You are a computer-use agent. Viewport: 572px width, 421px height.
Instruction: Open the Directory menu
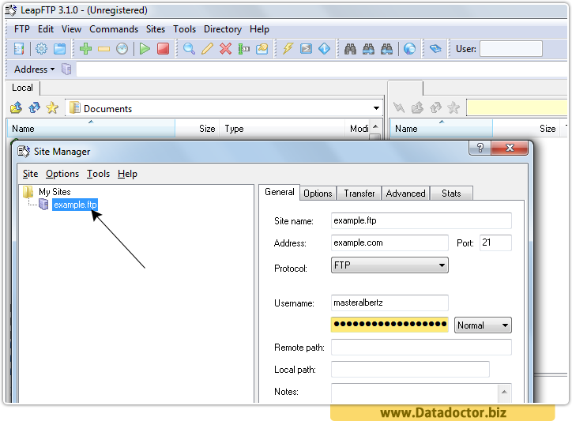tap(223, 29)
